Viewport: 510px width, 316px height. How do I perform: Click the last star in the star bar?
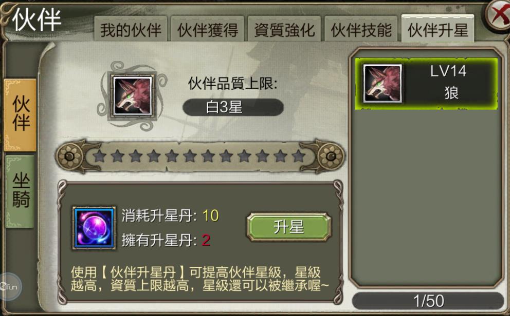298,156
